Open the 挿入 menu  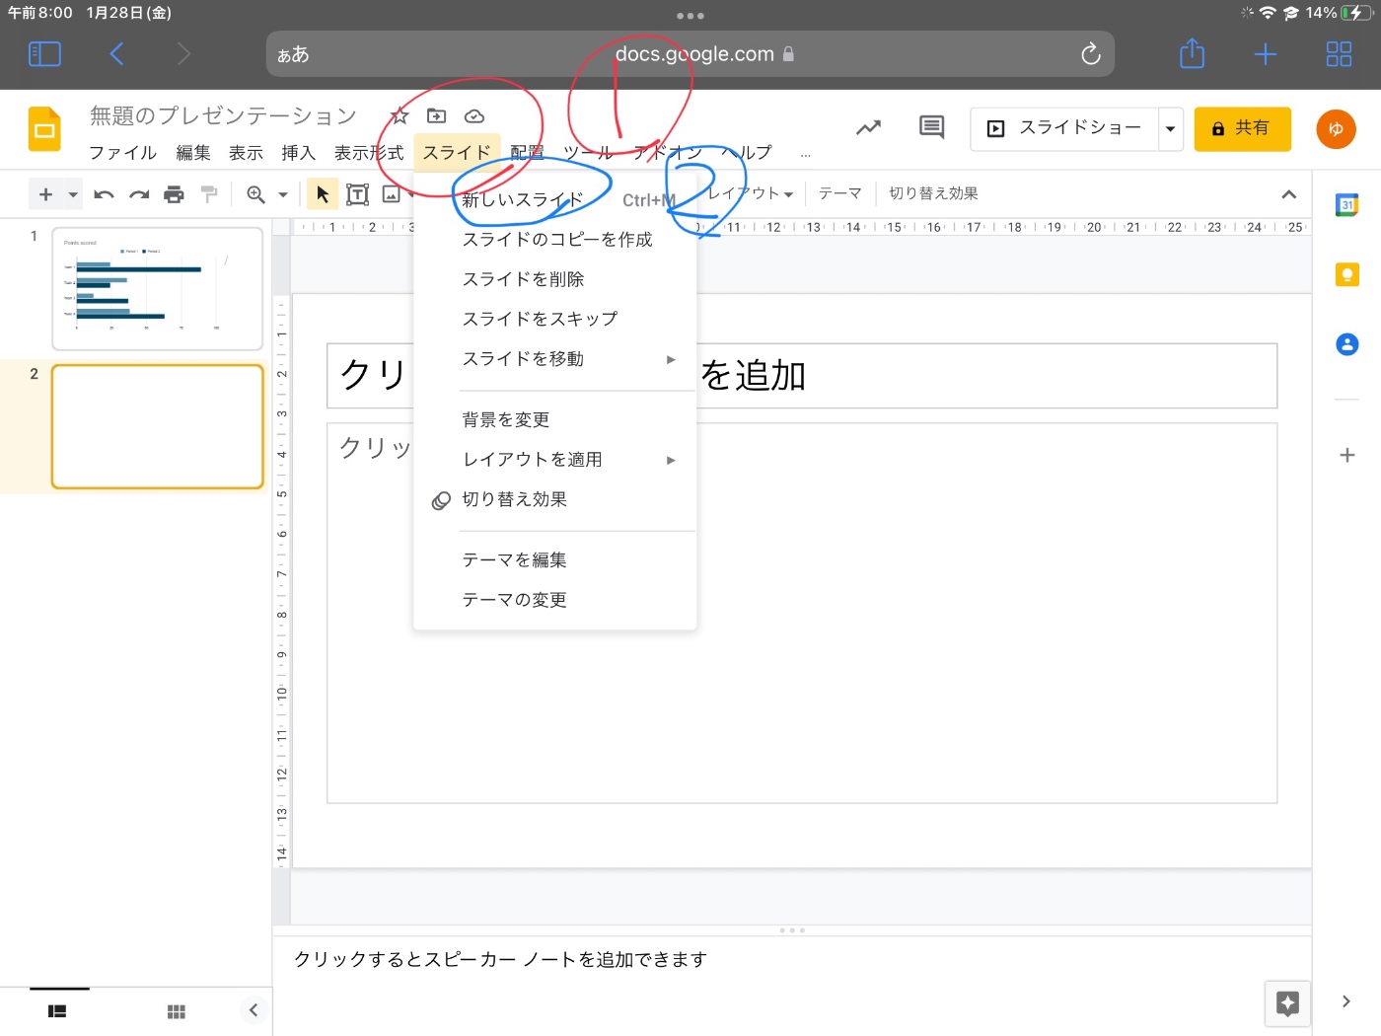[298, 153]
